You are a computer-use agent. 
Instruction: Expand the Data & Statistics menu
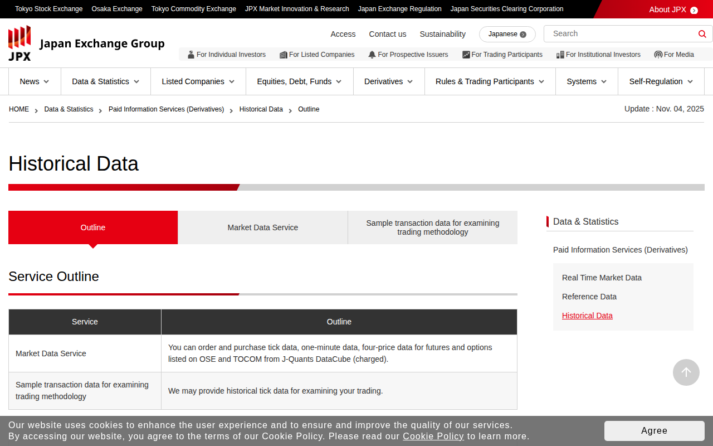tap(106, 81)
